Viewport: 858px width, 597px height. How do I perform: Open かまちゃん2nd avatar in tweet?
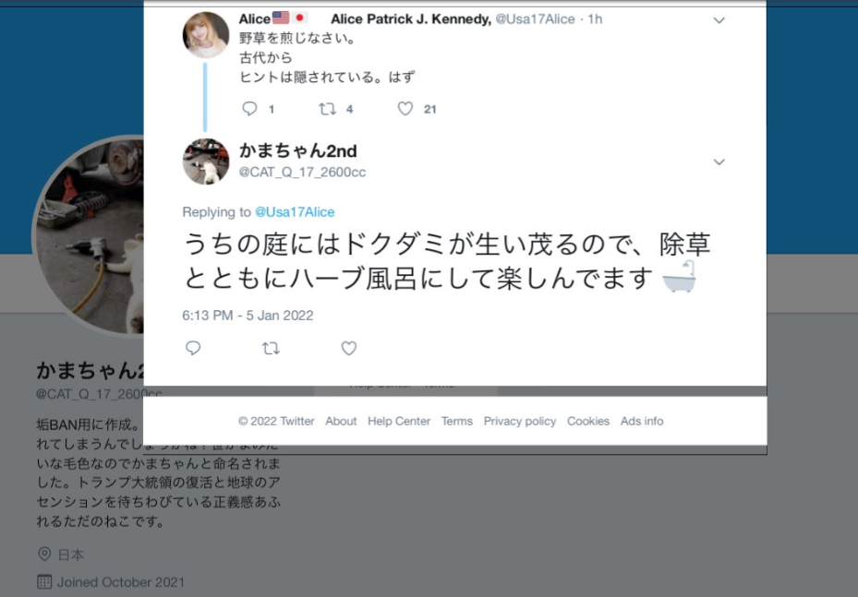point(206,161)
